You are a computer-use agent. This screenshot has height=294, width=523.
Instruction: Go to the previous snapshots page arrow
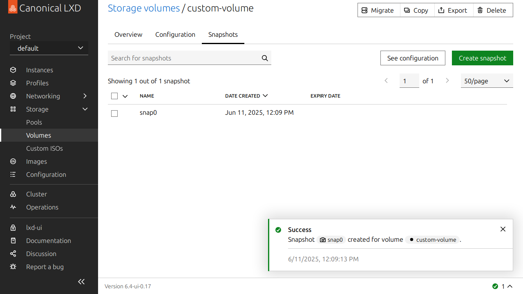[x=386, y=81]
